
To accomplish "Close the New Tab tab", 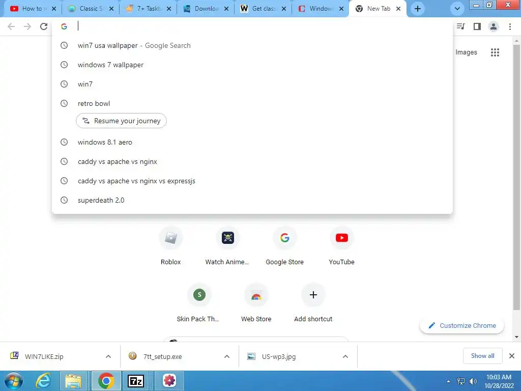I will (398, 9).
